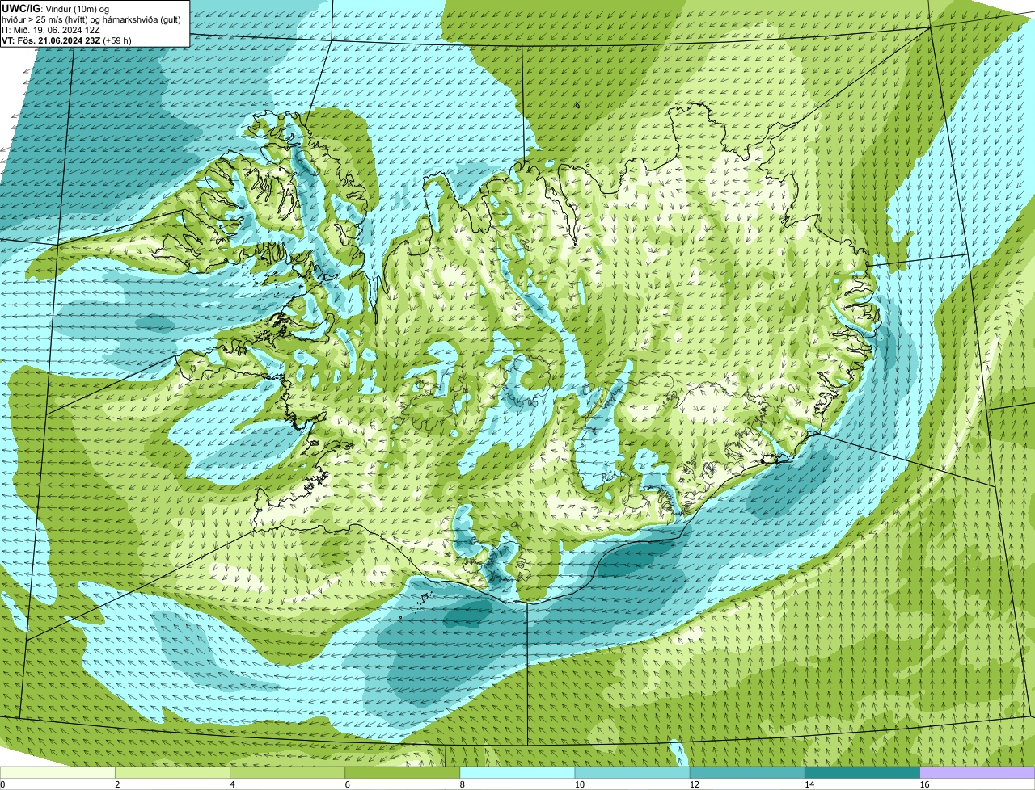Click the palest 0–2 m/s legend color
This screenshot has width=1035, height=790.
click(x=57, y=773)
